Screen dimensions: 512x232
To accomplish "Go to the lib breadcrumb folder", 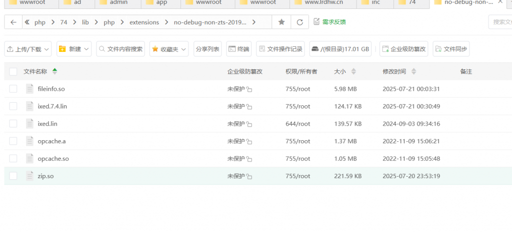I will point(85,22).
